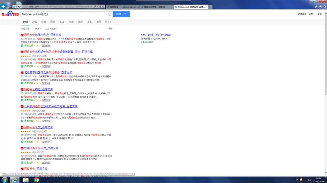This screenshot has height=183, width=327.
Task: Click the 百度首页 link
Action: coord(302,14)
